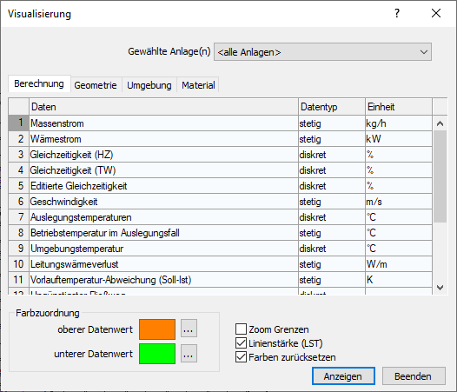
Task: Switch to the Geometrie tab
Action: [x=96, y=85]
